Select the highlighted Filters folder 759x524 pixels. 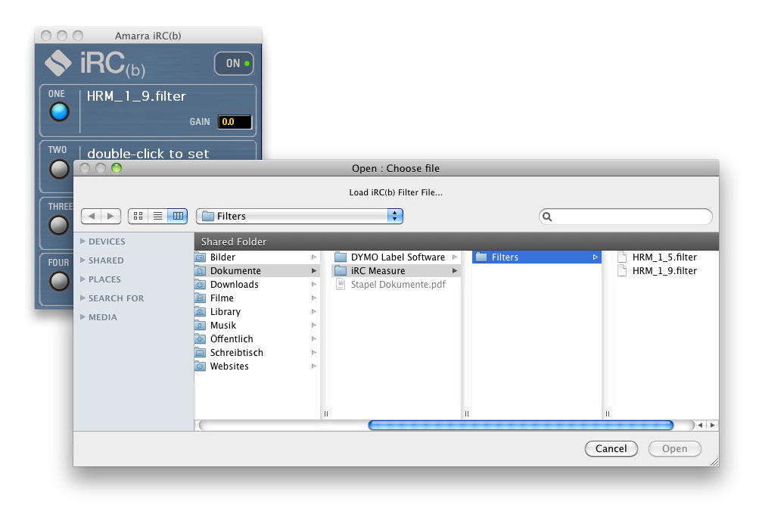coord(537,257)
